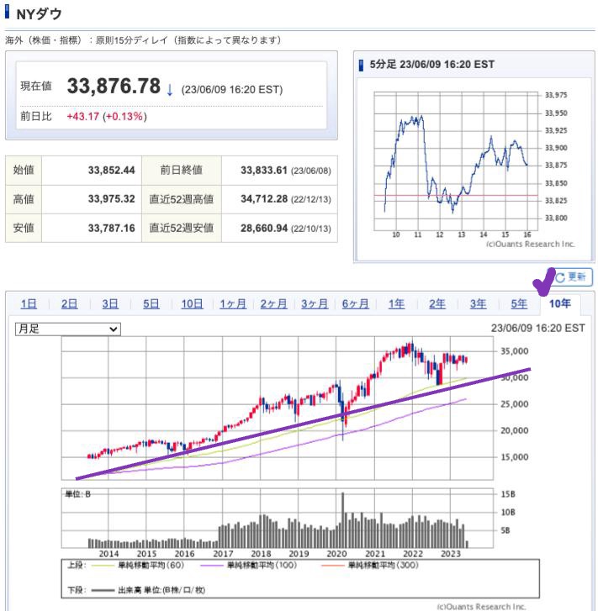Click the 単純移動平均(100) legend entry

(248, 565)
